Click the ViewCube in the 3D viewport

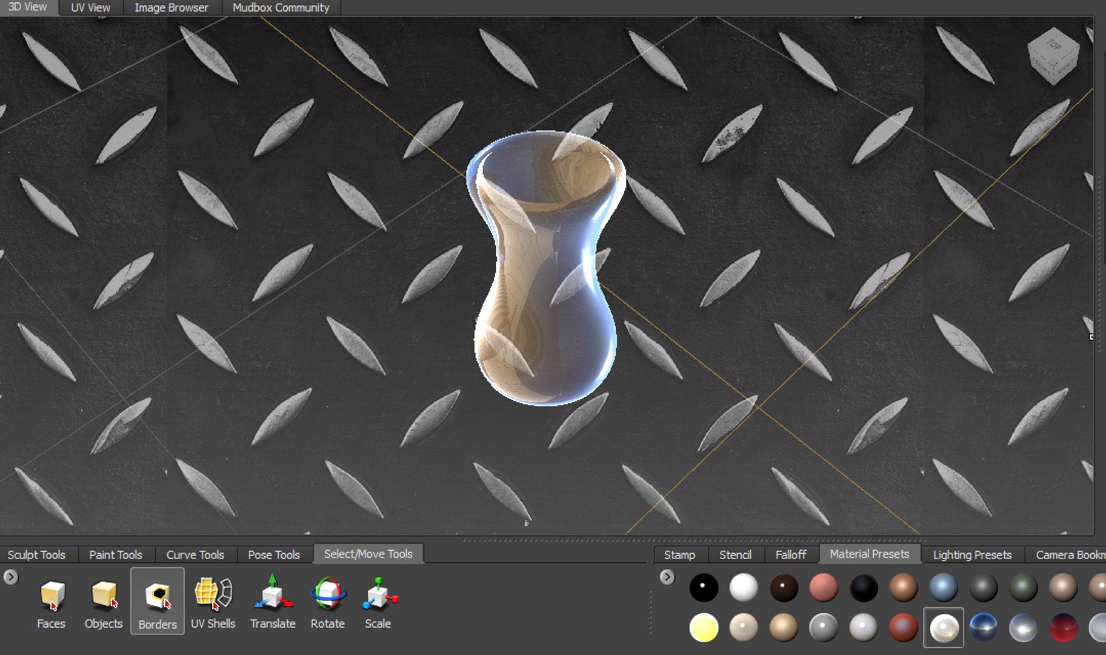coord(1053,56)
